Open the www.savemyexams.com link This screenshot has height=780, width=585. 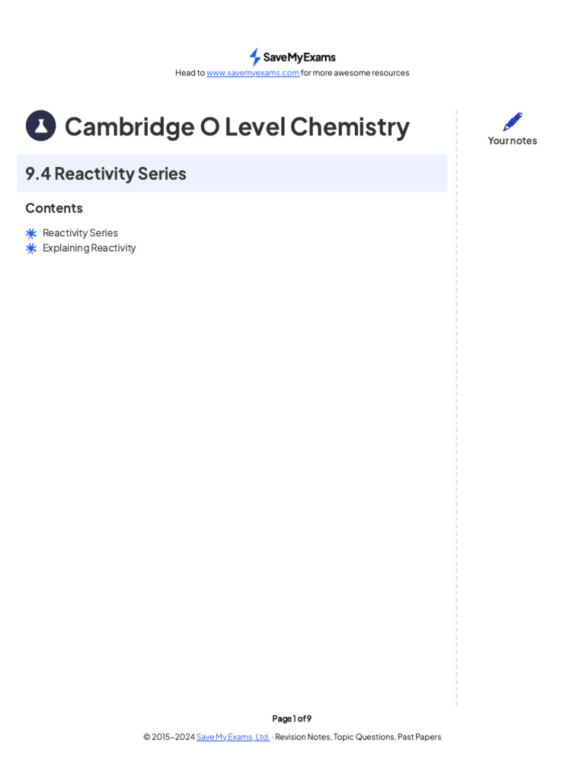[x=253, y=73]
